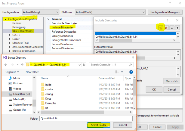Select Library WinRT Directories property
This screenshot has width=185, height=131.
pos(66,40)
